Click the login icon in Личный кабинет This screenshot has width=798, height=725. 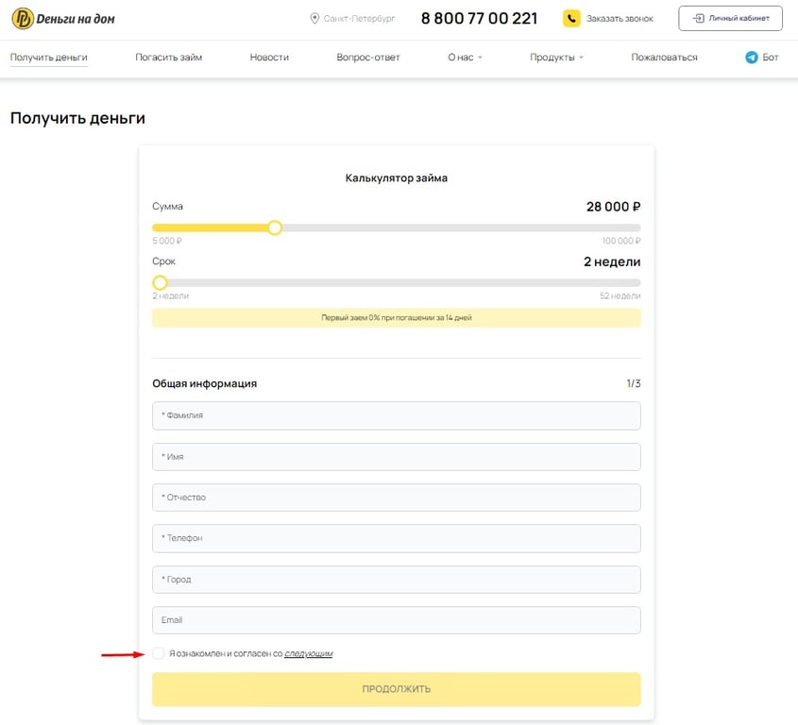coord(698,18)
